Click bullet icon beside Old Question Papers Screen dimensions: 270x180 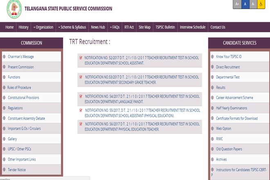[x=212, y=149]
